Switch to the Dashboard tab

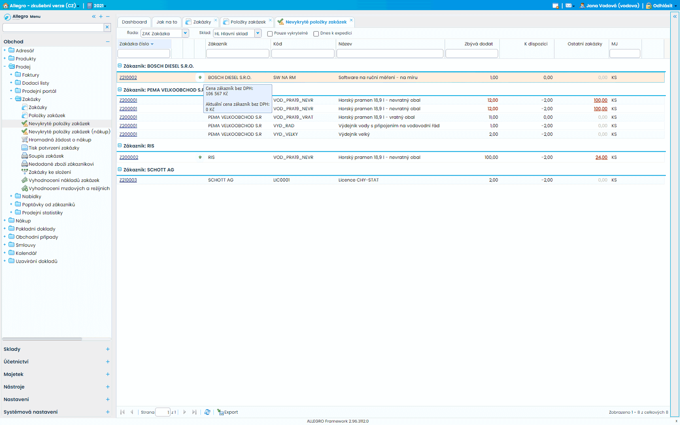[134, 22]
